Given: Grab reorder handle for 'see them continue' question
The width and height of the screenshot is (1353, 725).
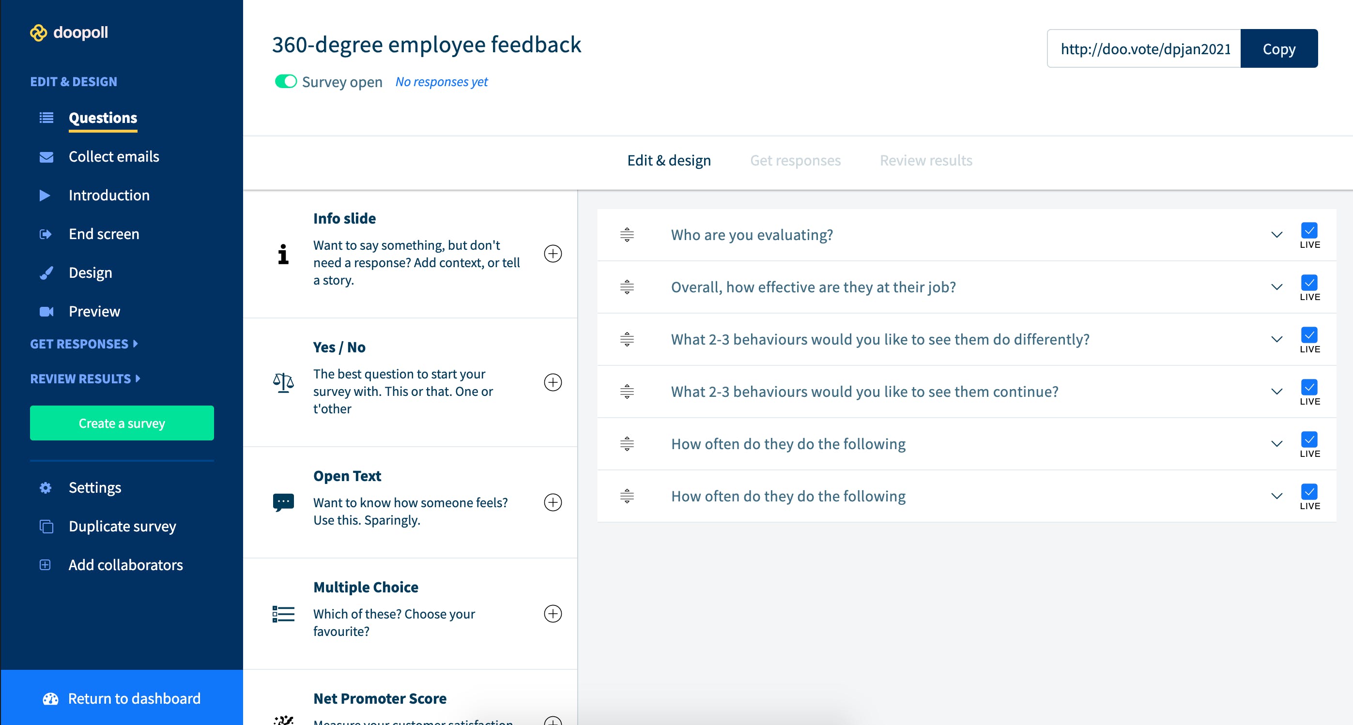Looking at the screenshot, I should tap(627, 392).
